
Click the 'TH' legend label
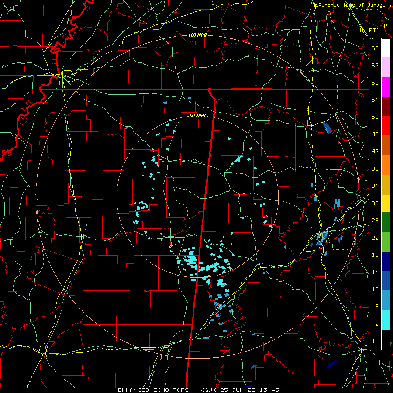pyautogui.click(x=375, y=341)
